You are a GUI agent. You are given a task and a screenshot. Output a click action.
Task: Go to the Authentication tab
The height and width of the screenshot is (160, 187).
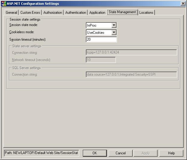point(76,13)
